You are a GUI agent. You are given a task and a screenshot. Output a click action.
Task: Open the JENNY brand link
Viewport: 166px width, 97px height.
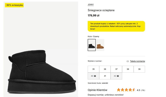(x=91, y=5)
